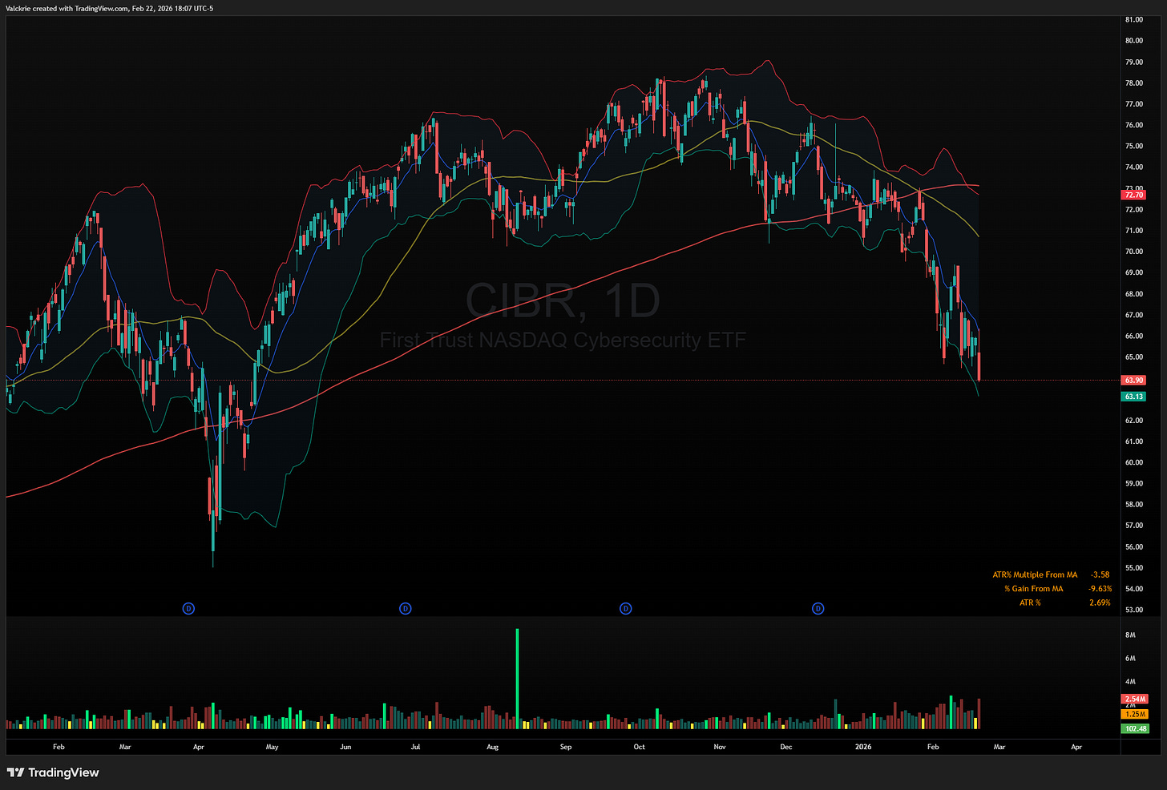Click the 'ATR %' label
1167x790 pixels.
pyautogui.click(x=1030, y=603)
